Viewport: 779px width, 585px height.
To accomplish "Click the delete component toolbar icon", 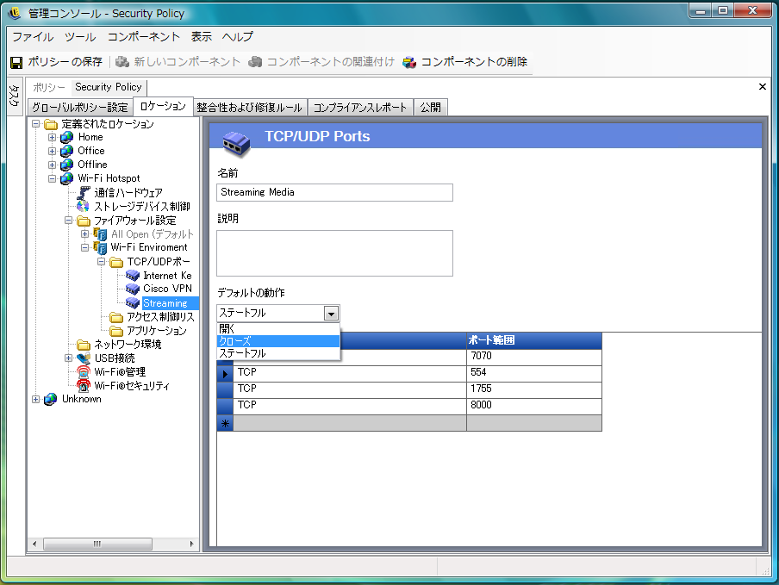I will coord(409,62).
